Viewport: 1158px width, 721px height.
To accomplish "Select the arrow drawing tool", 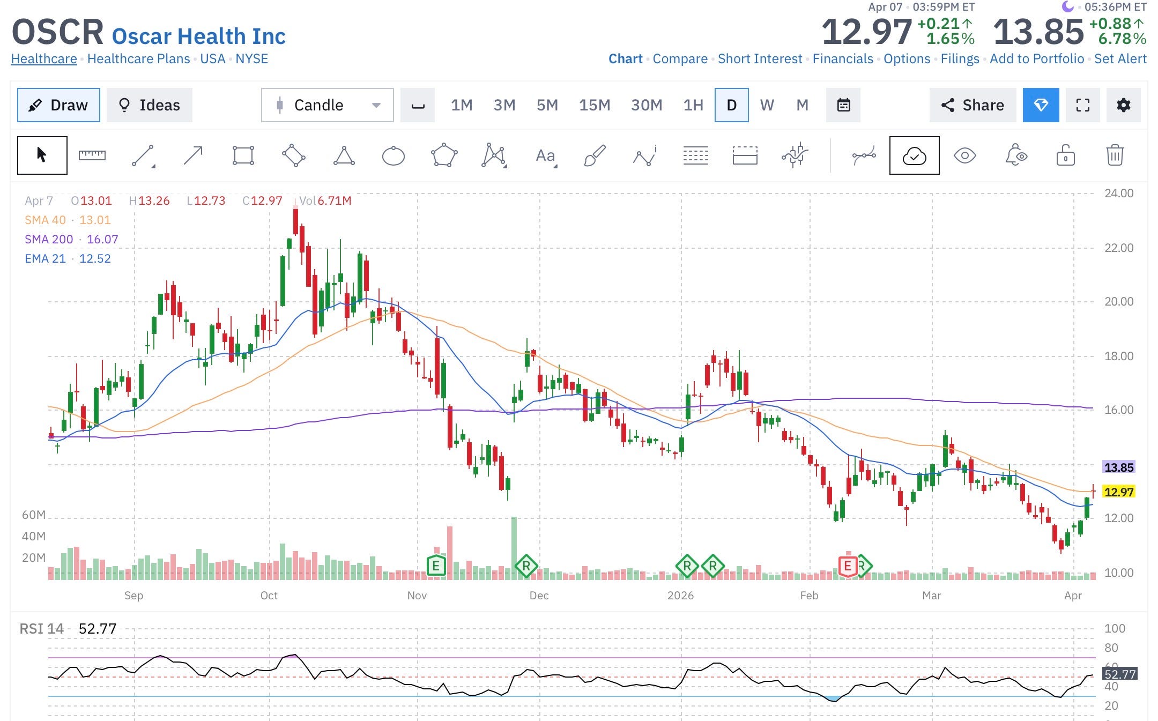I will click(193, 155).
